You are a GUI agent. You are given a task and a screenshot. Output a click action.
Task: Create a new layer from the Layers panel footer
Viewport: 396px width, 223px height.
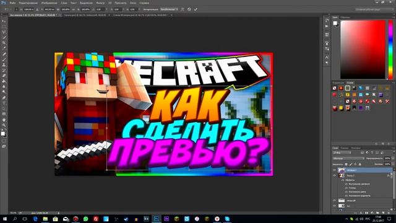pyautogui.click(x=383, y=213)
